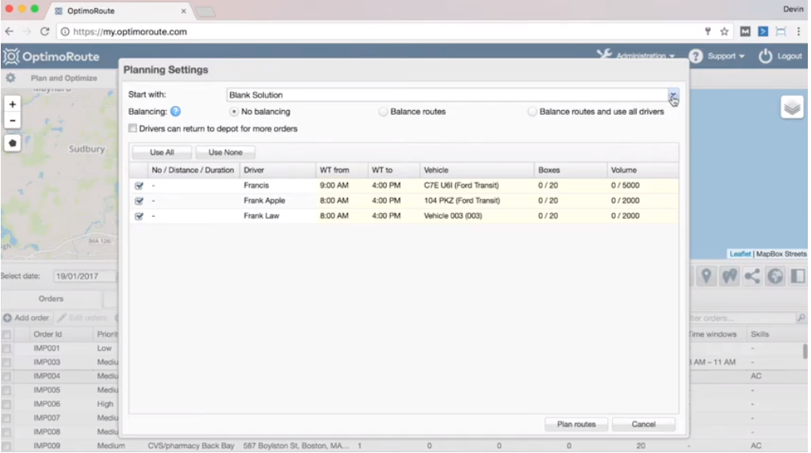
Task: Expand the Start with dropdown arrow
Action: (672, 95)
